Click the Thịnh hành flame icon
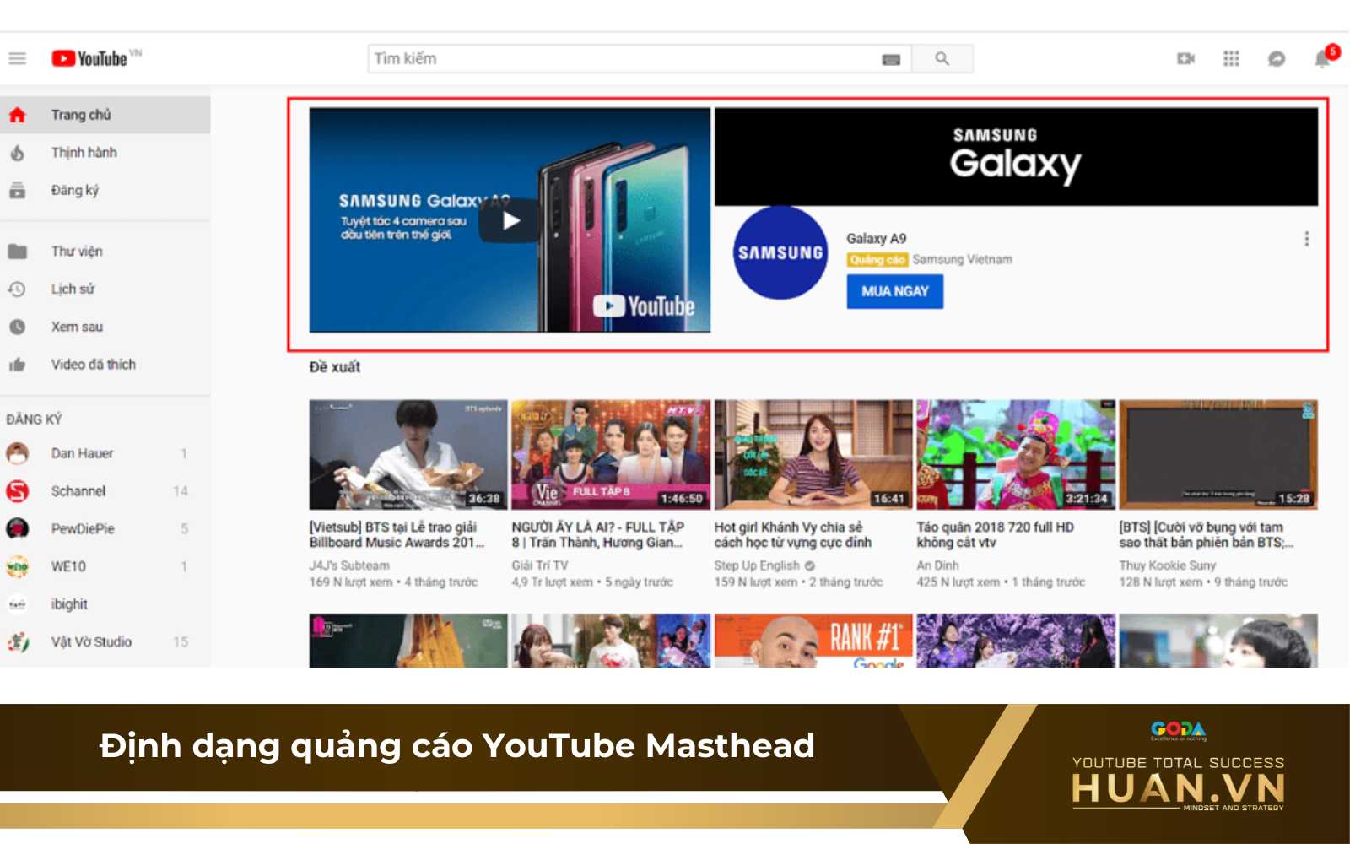1350x844 pixels. pos(17,153)
